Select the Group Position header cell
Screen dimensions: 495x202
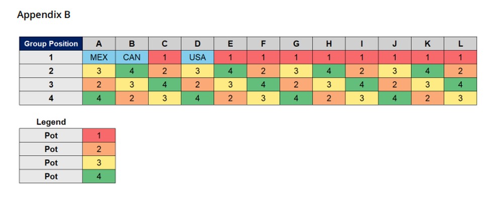[x=51, y=44]
